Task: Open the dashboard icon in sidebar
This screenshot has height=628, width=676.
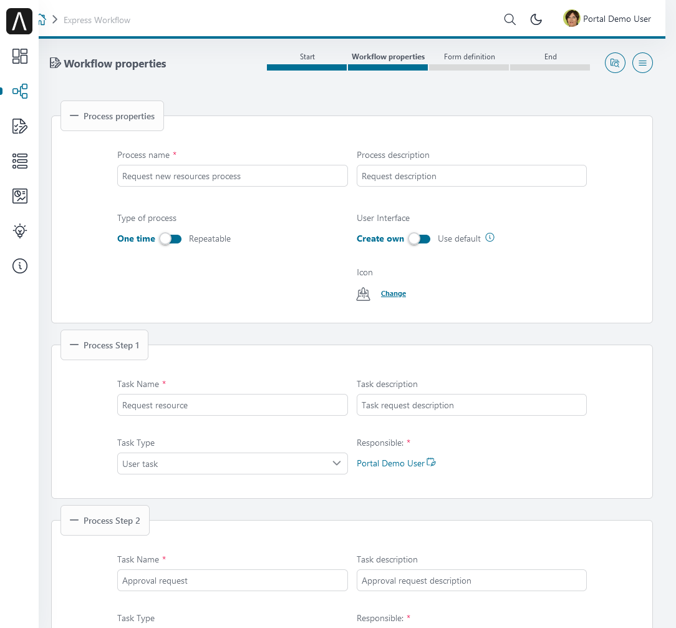Action: pos(20,56)
